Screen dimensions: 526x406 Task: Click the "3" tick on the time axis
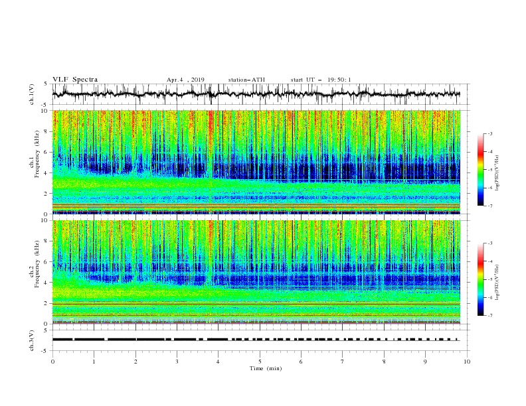point(177,362)
